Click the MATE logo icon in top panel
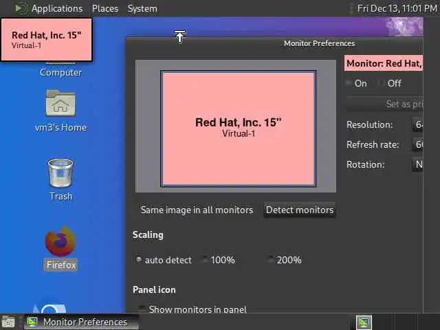 tap(21, 8)
